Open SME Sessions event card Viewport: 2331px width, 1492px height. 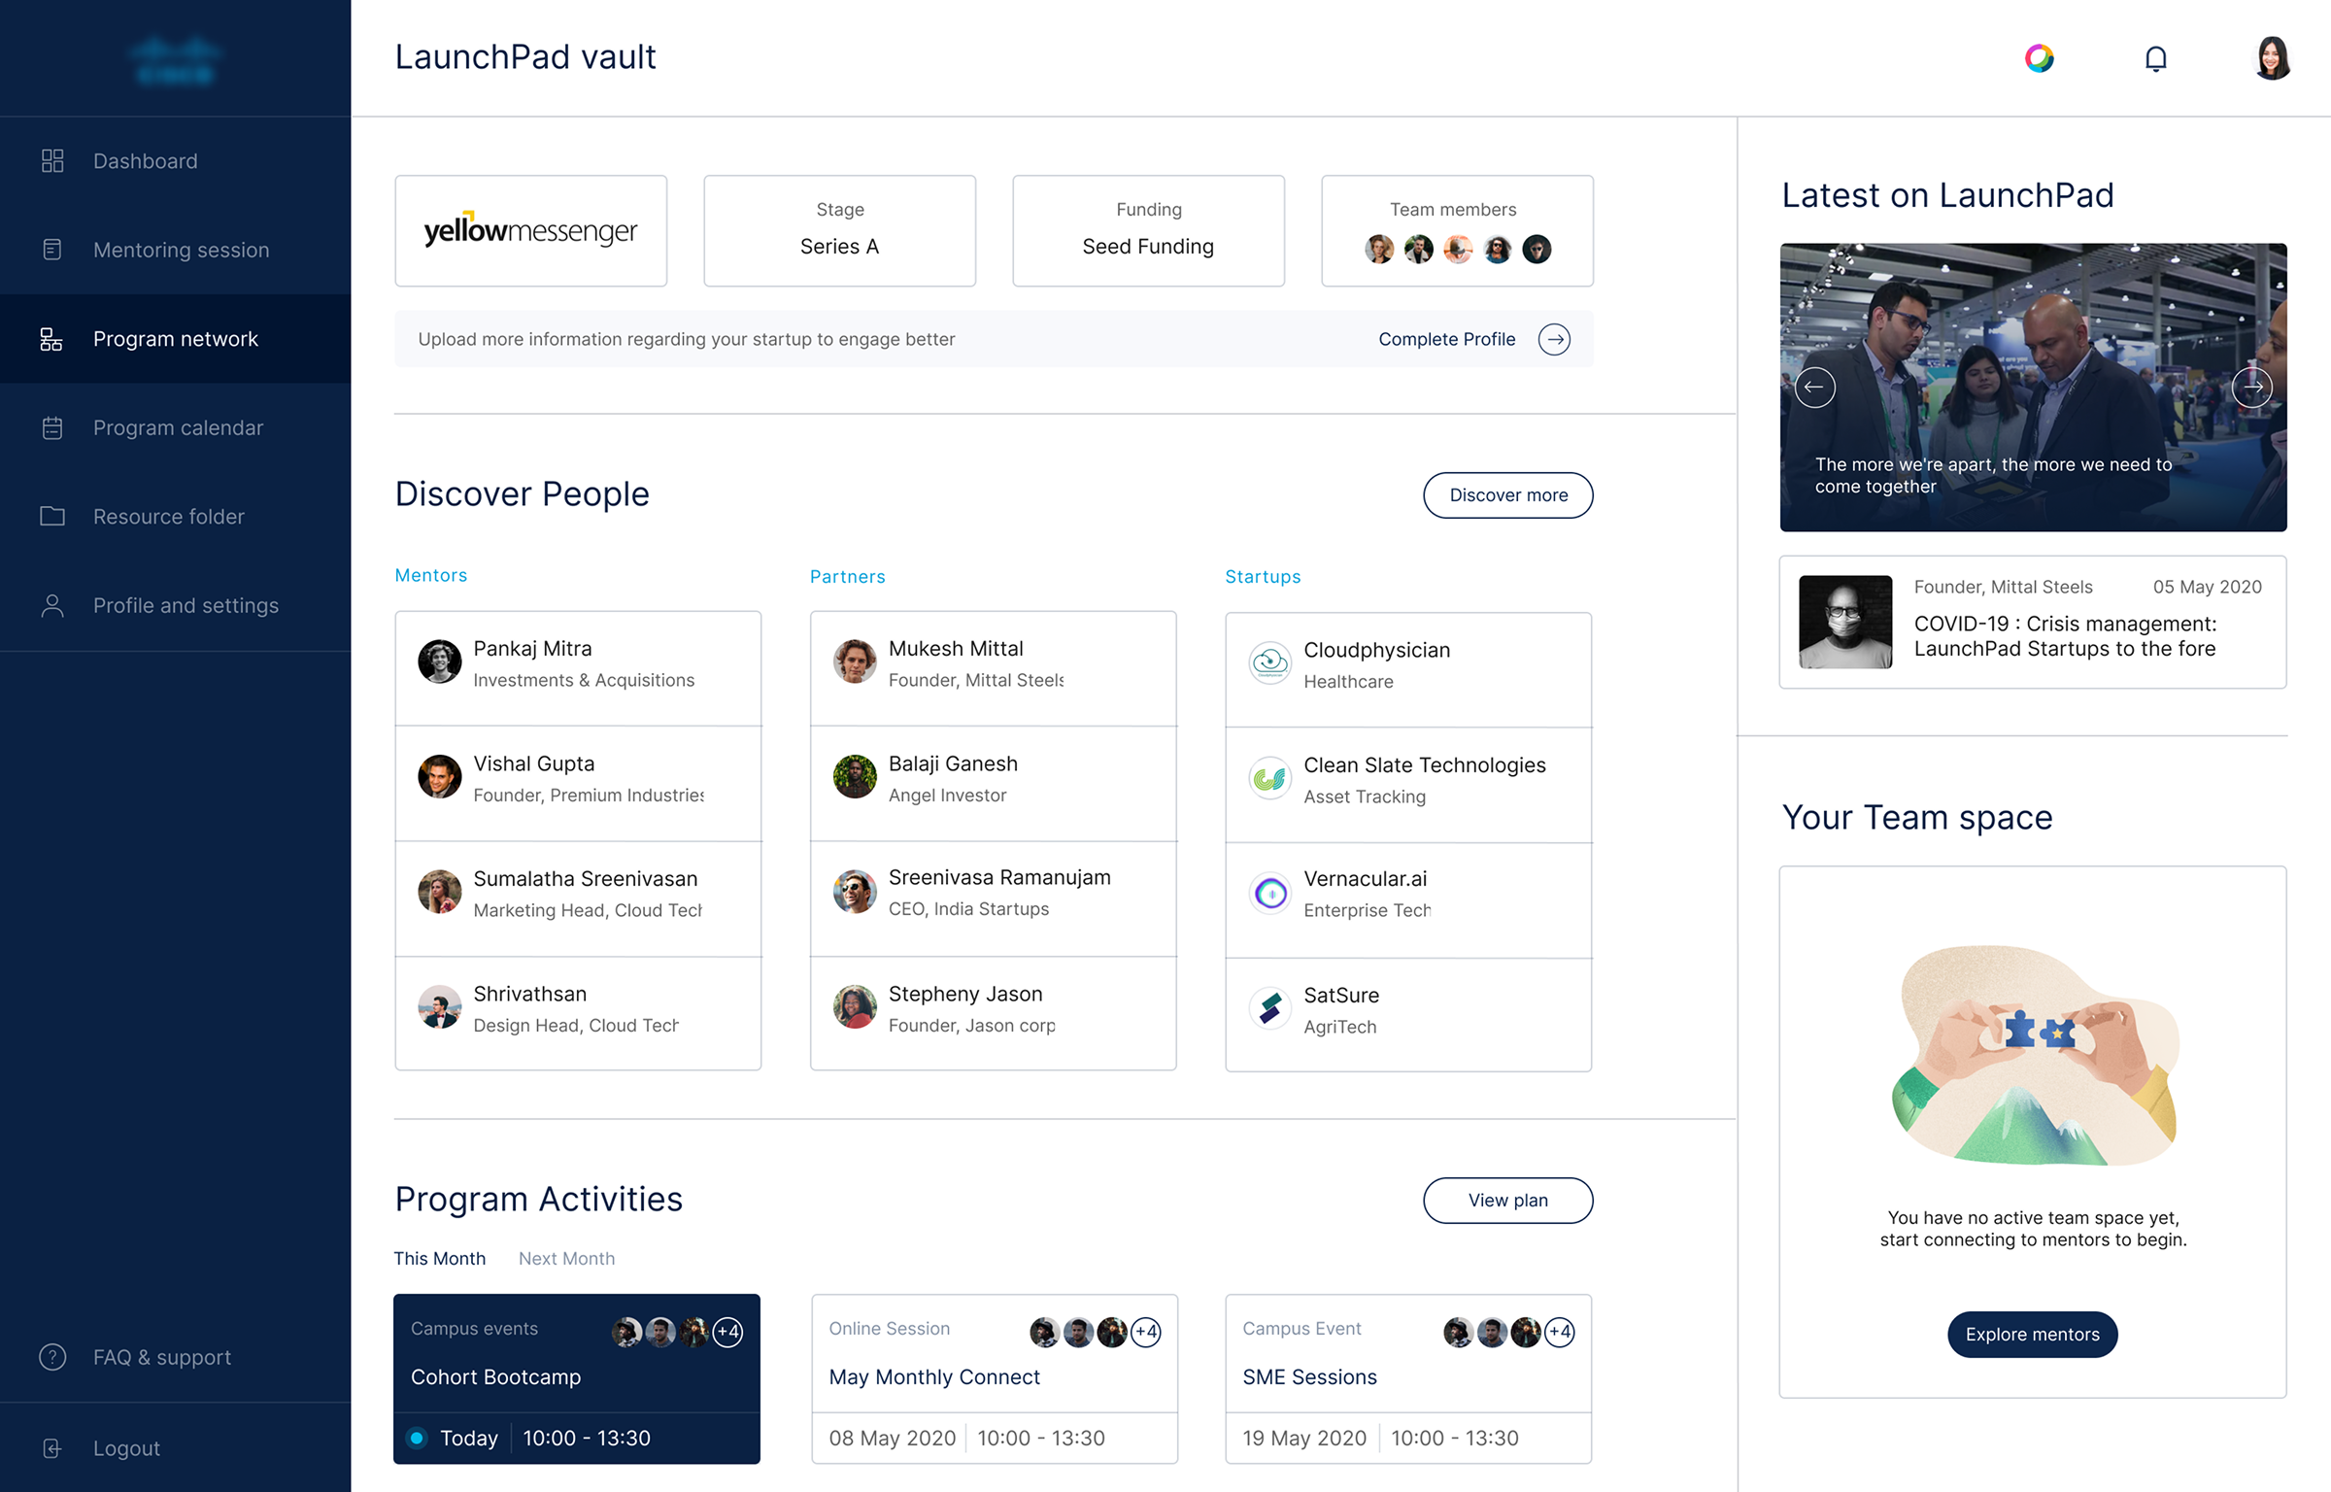(1408, 1379)
